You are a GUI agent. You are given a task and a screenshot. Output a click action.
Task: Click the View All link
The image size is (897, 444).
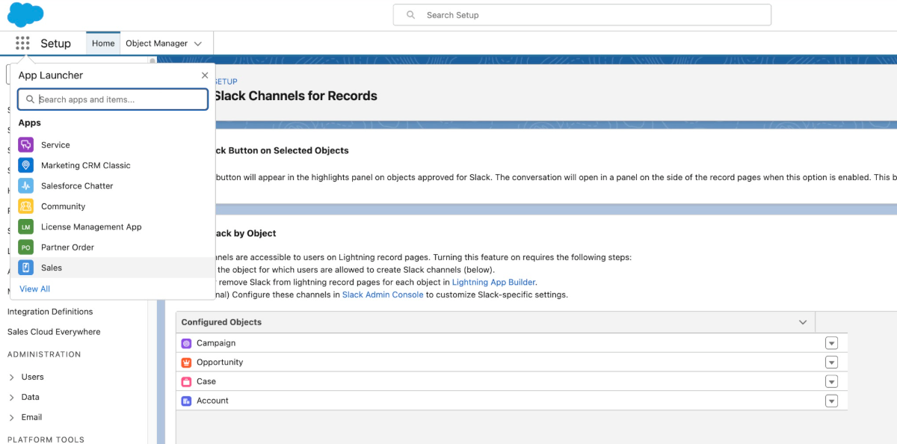(x=34, y=289)
